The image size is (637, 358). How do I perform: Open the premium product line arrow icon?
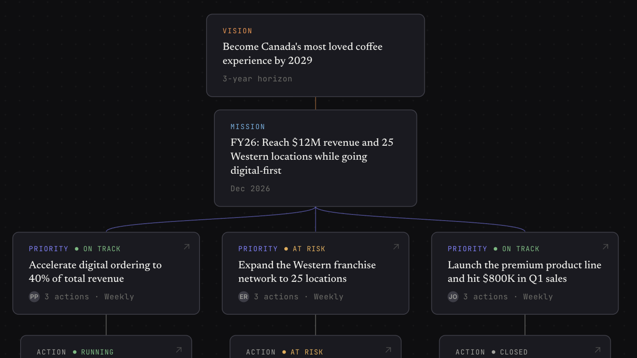(605, 247)
